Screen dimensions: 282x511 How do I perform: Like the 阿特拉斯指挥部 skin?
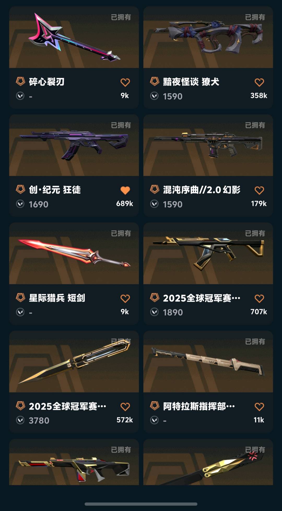coord(259,407)
